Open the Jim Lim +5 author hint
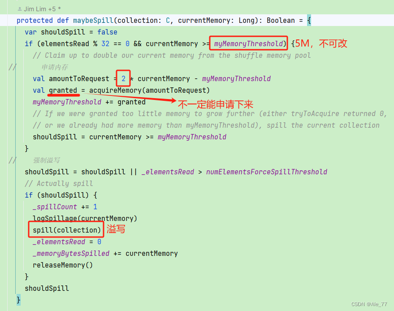The image size is (394, 311). pyautogui.click(x=39, y=9)
